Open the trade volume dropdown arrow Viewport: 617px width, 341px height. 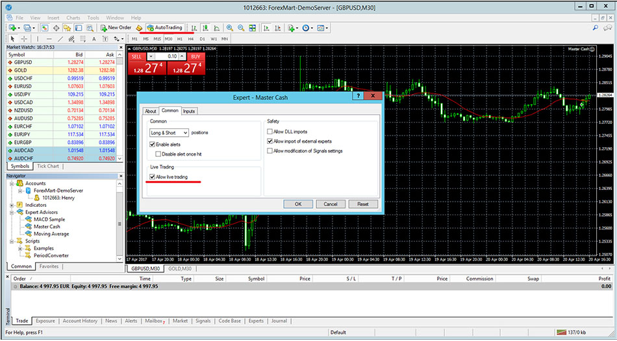pyautogui.click(x=151, y=56)
